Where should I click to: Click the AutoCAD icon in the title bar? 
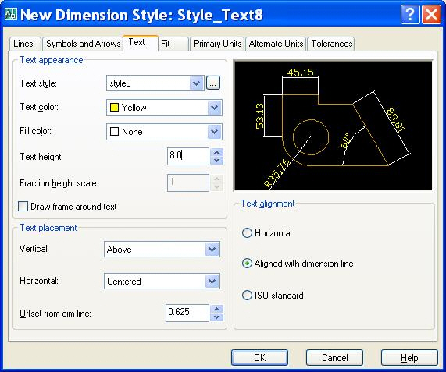click(11, 14)
